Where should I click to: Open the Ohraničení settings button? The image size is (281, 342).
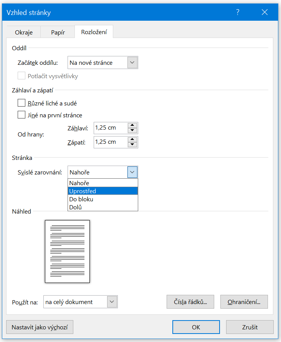tap(244, 302)
